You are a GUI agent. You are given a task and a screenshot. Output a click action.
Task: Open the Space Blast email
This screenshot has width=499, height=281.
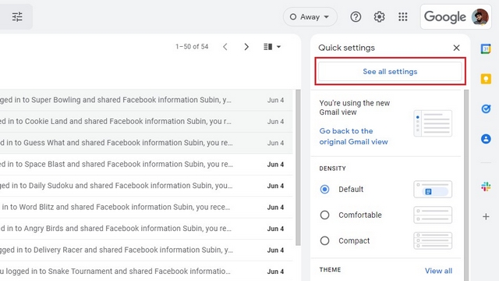click(x=146, y=165)
